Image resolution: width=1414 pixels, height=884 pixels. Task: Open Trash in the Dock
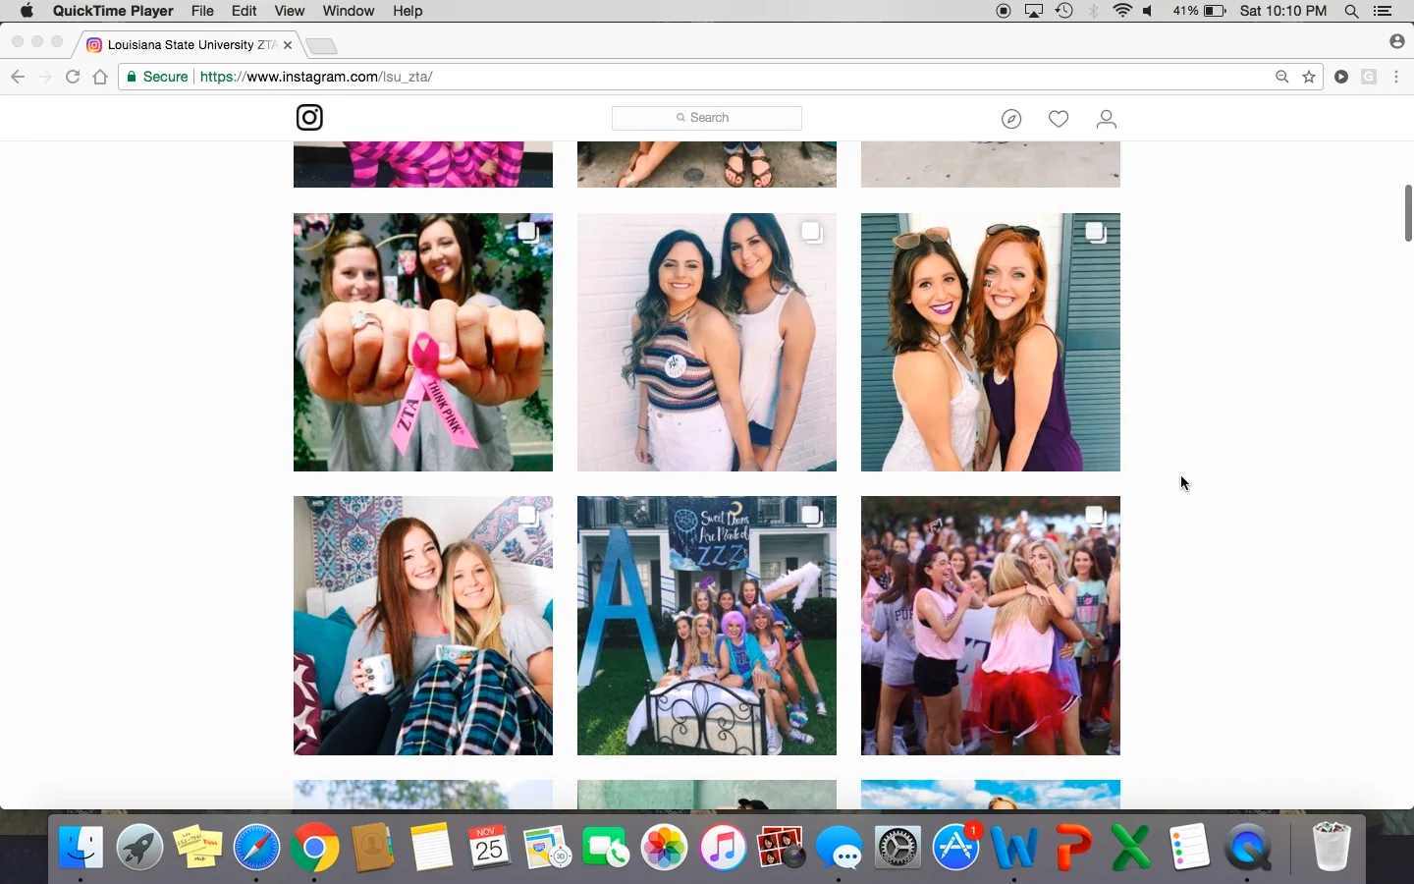(1332, 847)
